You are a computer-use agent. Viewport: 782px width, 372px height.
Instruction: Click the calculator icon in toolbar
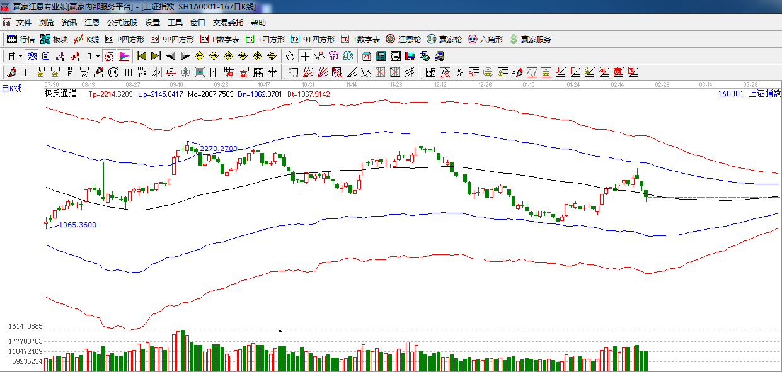[x=381, y=56]
